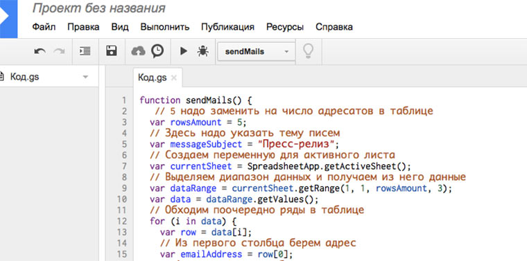The height and width of the screenshot is (261, 527).
Task: Click on var rowsAmount = 5 line
Action: point(198,123)
